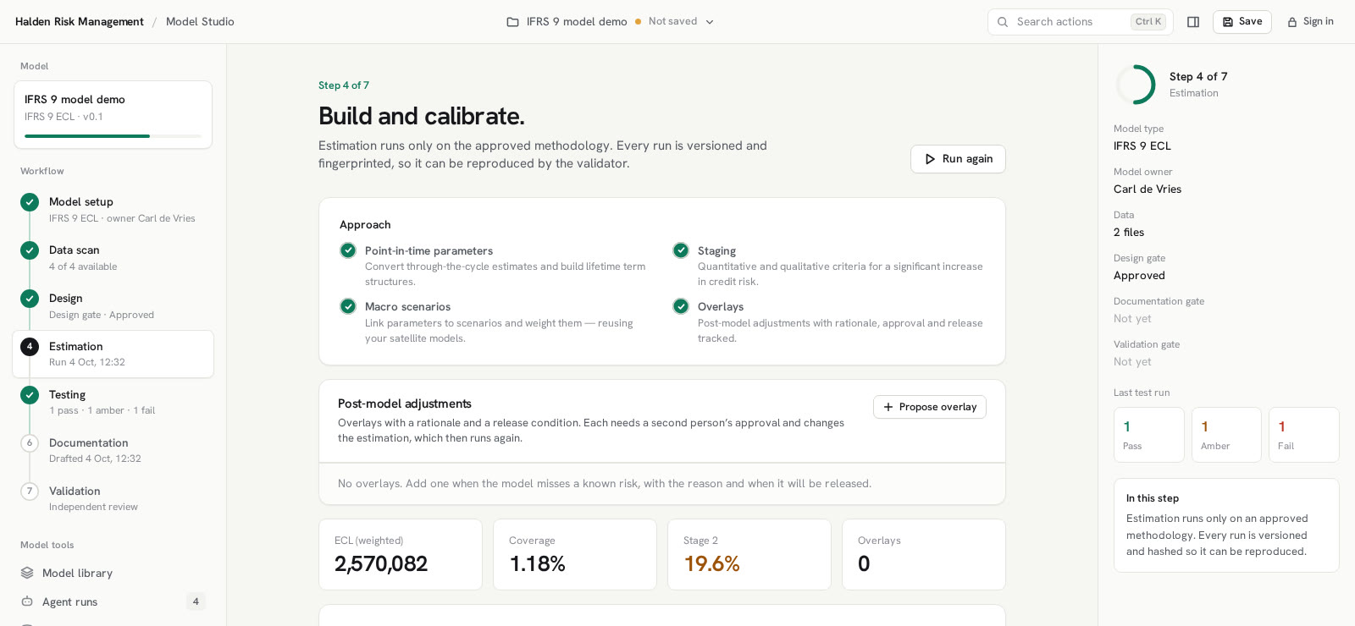1355x626 pixels.
Task: Click Propose overlay button
Action: coord(930,407)
